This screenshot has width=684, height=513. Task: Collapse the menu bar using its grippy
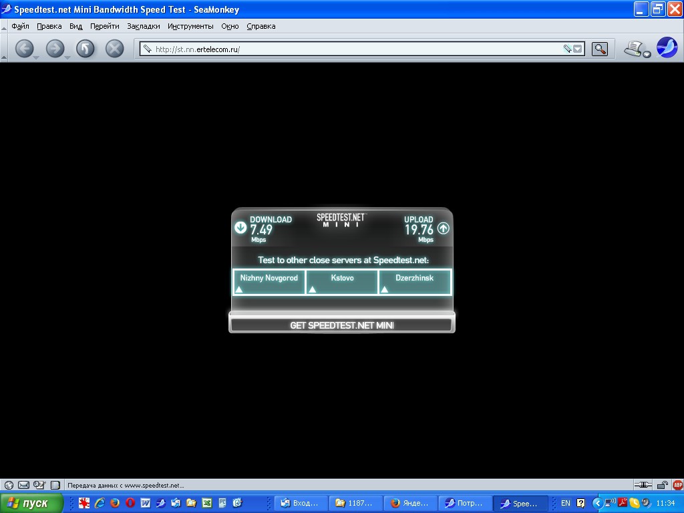coord(4,27)
